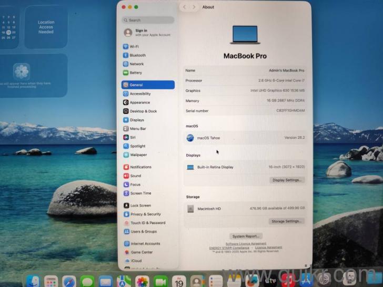Open Mail from the Dock
383x287 pixels.
tap(106, 281)
